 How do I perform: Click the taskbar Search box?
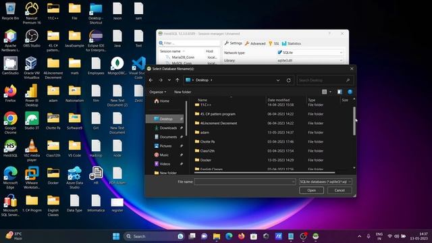tap(155, 236)
